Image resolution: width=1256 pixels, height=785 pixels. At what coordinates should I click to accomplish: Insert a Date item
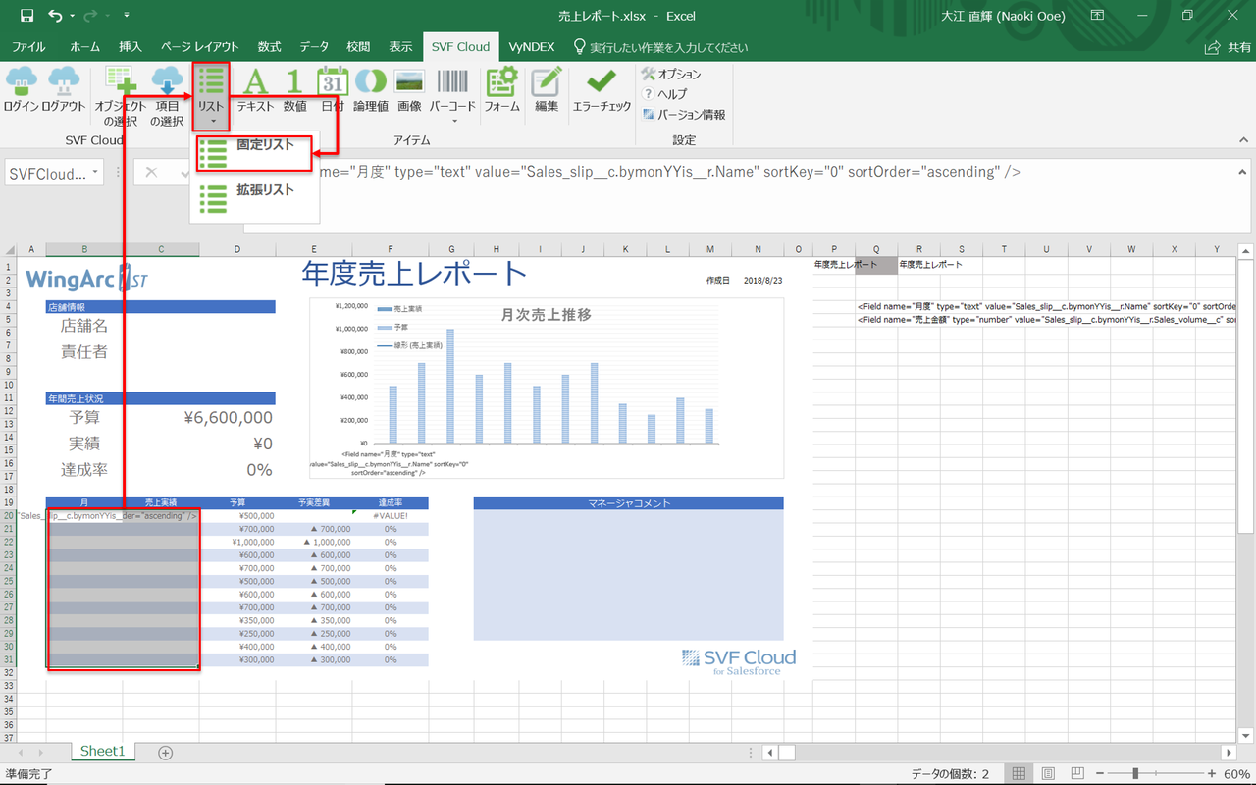(333, 89)
